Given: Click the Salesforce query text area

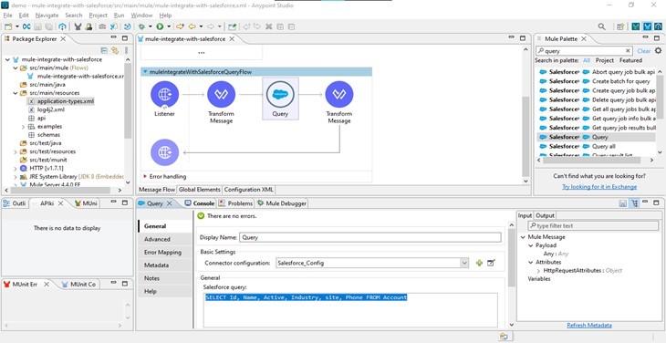Looking at the screenshot, I should 350,310.
